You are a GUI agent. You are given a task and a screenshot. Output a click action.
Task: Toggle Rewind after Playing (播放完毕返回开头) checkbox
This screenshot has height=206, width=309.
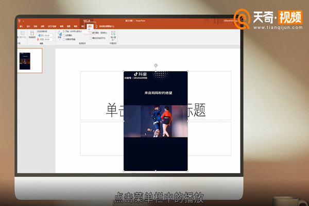tap(91, 39)
